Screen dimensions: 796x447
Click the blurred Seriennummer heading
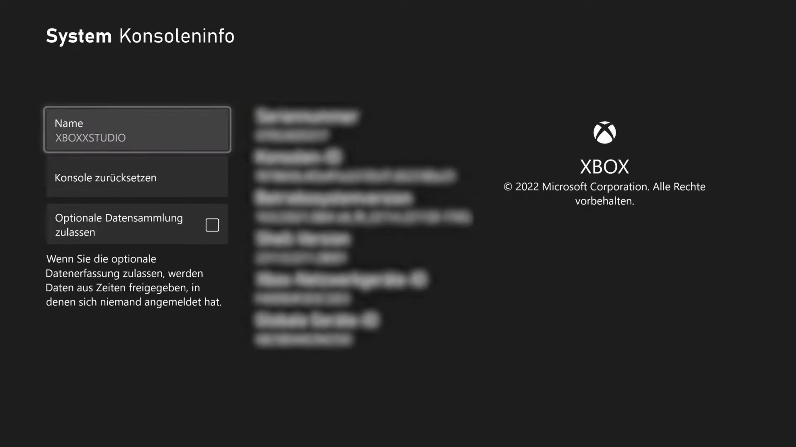point(307,116)
